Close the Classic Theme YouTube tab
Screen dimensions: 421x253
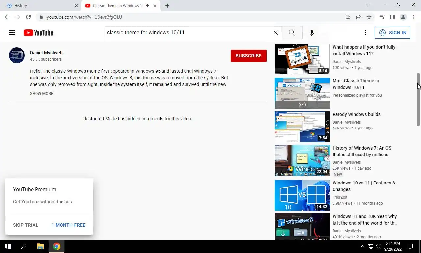(x=155, y=6)
